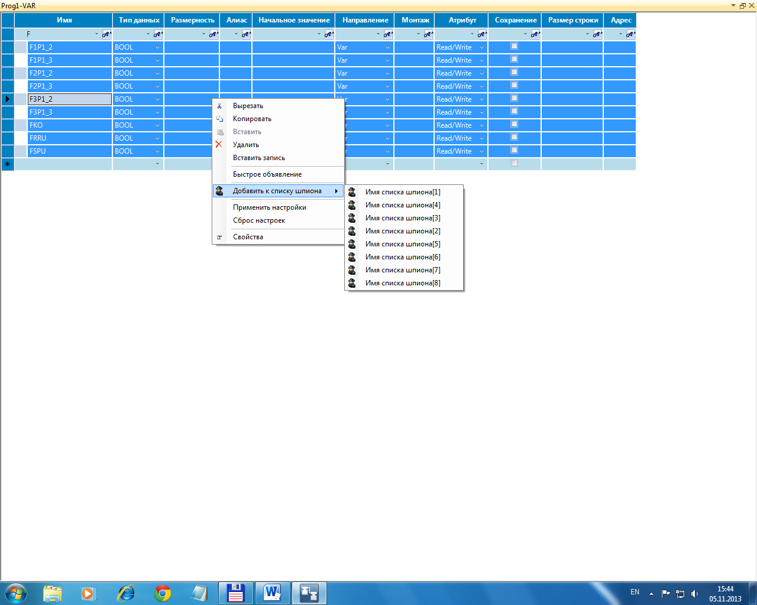Toggle Сохранение checkbox for FSPU
757x605 pixels.
(x=514, y=150)
